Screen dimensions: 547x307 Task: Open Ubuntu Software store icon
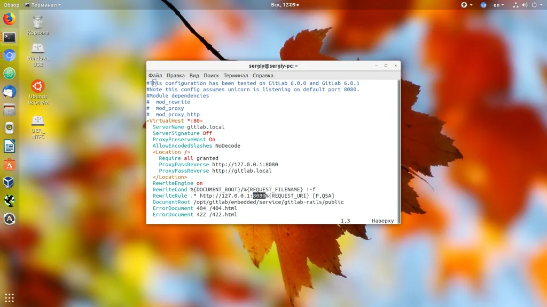(x=9, y=165)
